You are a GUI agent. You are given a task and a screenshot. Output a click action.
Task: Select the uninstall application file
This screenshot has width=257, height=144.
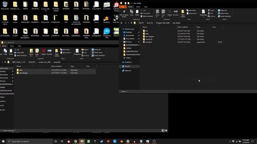tap(148, 42)
